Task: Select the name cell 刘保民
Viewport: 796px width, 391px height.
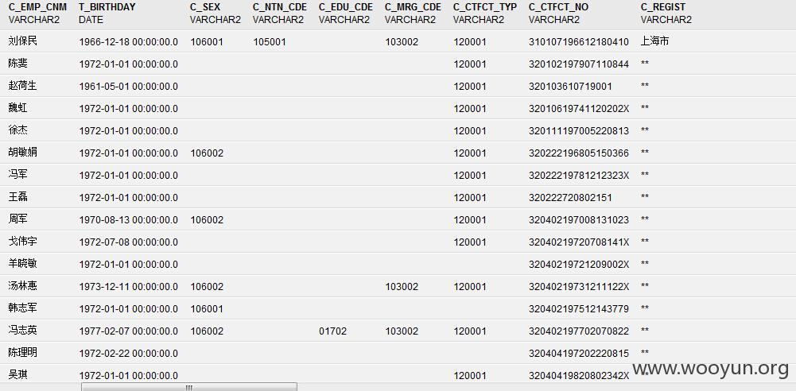Action: [x=23, y=41]
